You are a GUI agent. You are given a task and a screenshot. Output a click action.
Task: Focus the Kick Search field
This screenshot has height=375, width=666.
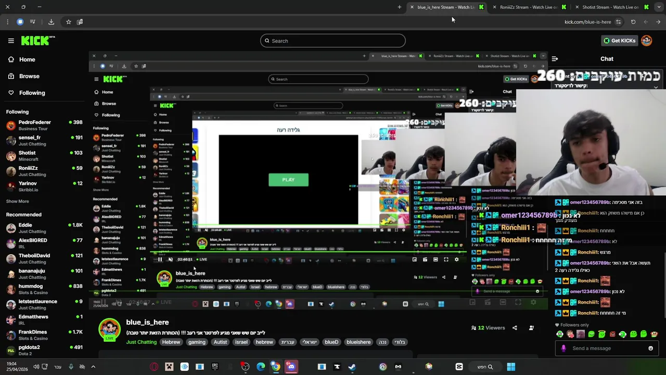[333, 41]
